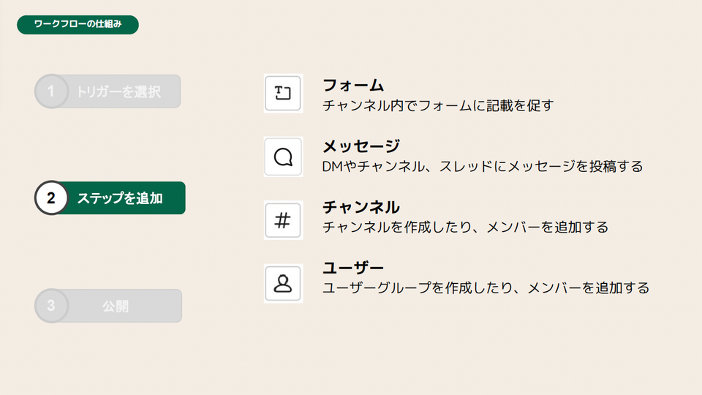Open step 2 ステップを追加
This screenshot has height=395, width=702.
coord(110,198)
